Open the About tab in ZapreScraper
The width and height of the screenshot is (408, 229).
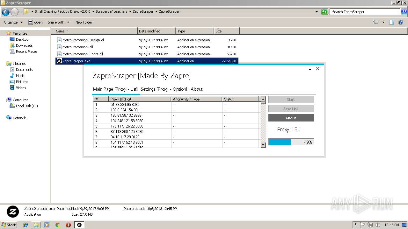(197, 89)
